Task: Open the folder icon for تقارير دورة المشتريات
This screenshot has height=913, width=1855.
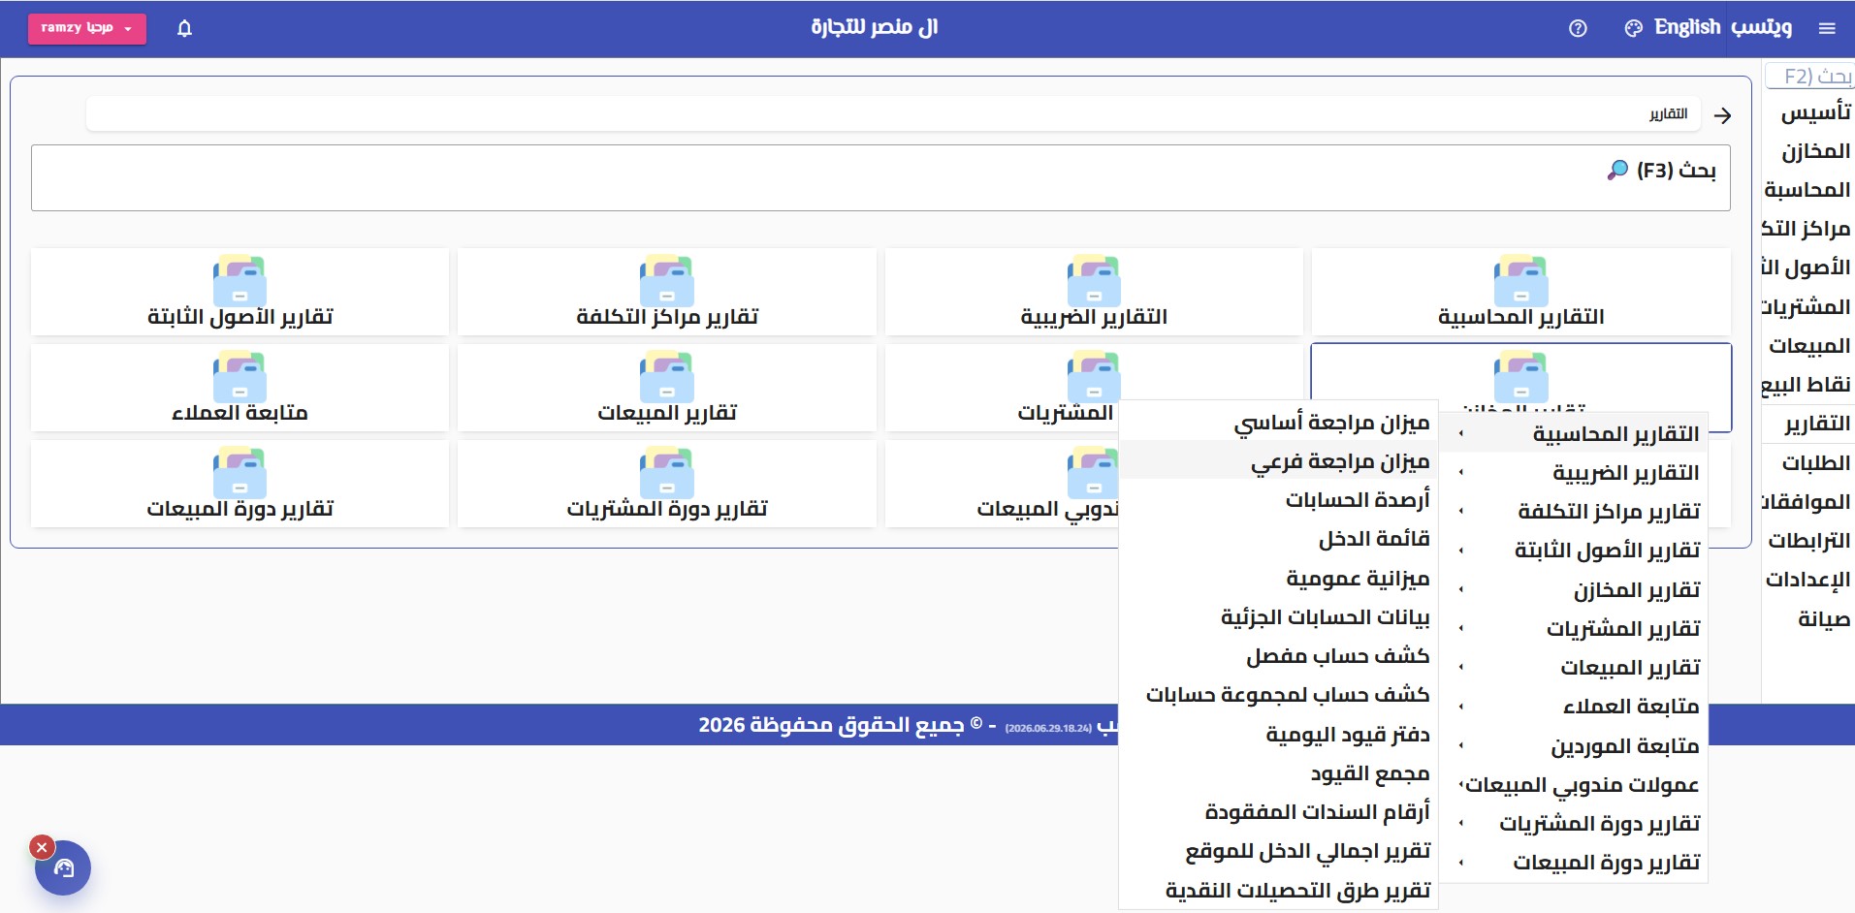Action: (667, 473)
